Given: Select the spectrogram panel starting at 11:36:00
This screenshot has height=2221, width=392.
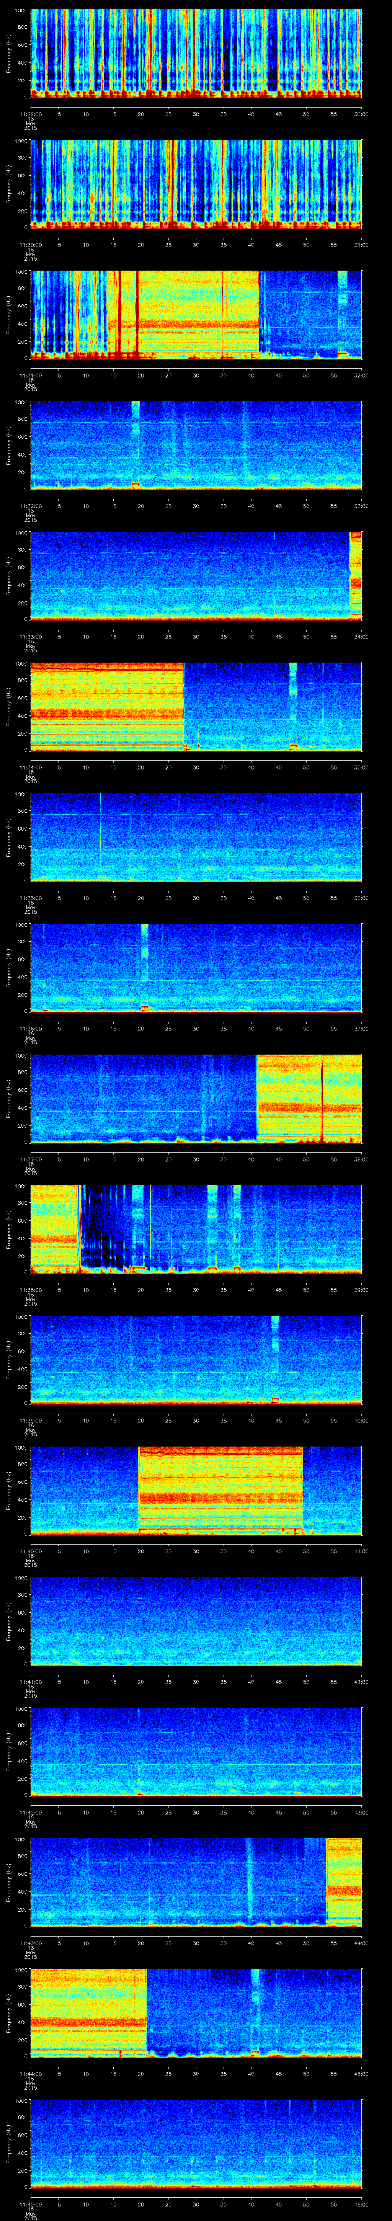Looking at the screenshot, I should (196, 967).
